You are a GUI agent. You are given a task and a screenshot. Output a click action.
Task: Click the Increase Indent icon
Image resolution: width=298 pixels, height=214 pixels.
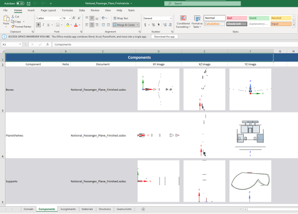108,25
